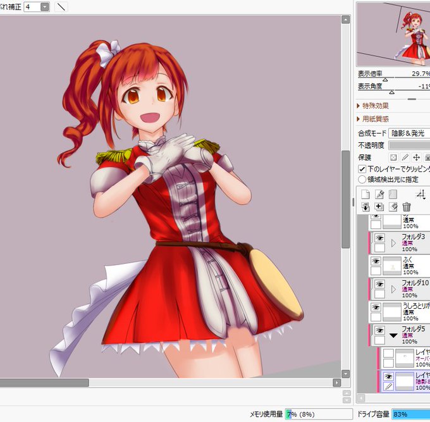Expand the フォルダ3 folder triangle
Viewport: 430px width, 422px height.
point(394,243)
